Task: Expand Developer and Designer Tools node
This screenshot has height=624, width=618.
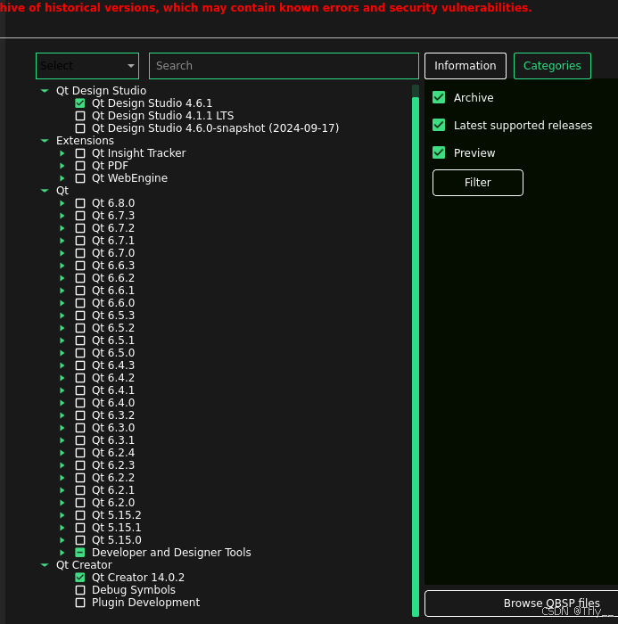Action: 62,553
